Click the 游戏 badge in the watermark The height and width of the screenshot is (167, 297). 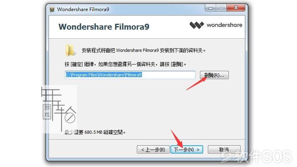[47, 111]
